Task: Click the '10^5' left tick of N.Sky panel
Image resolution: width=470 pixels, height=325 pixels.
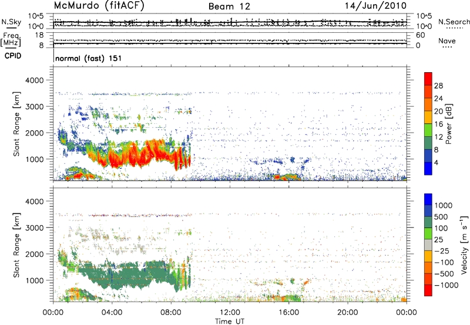Action: pyautogui.click(x=36, y=16)
